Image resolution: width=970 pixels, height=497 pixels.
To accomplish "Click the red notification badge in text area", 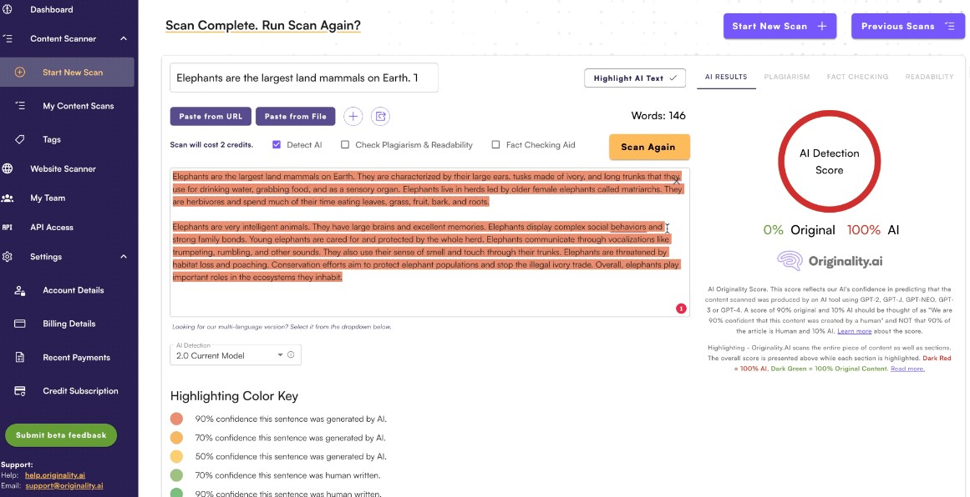I will [680, 309].
